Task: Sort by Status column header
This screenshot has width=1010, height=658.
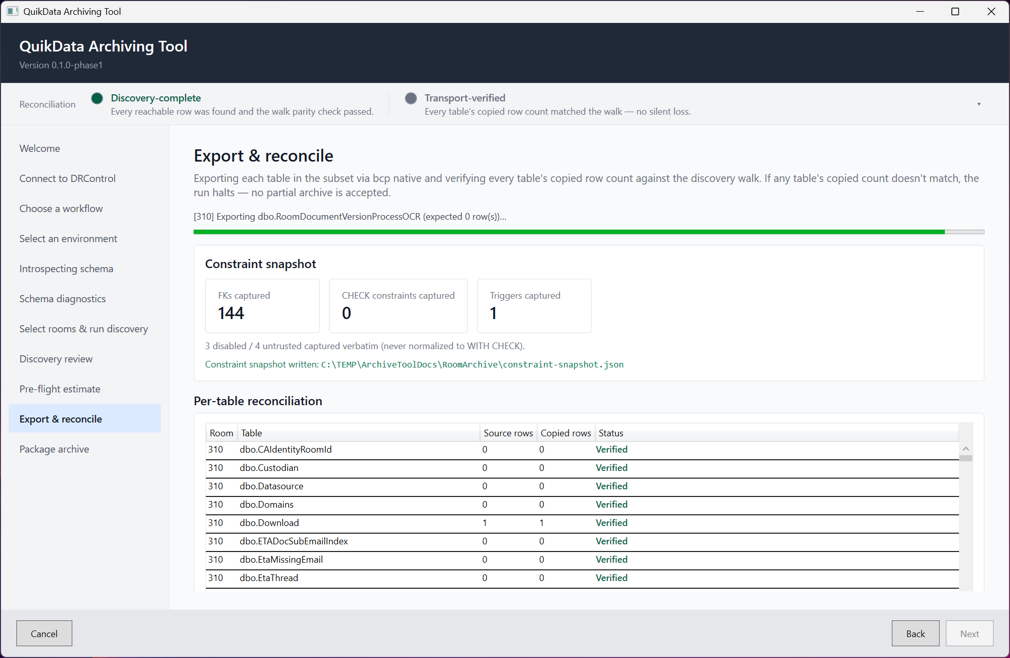Action: [x=777, y=433]
